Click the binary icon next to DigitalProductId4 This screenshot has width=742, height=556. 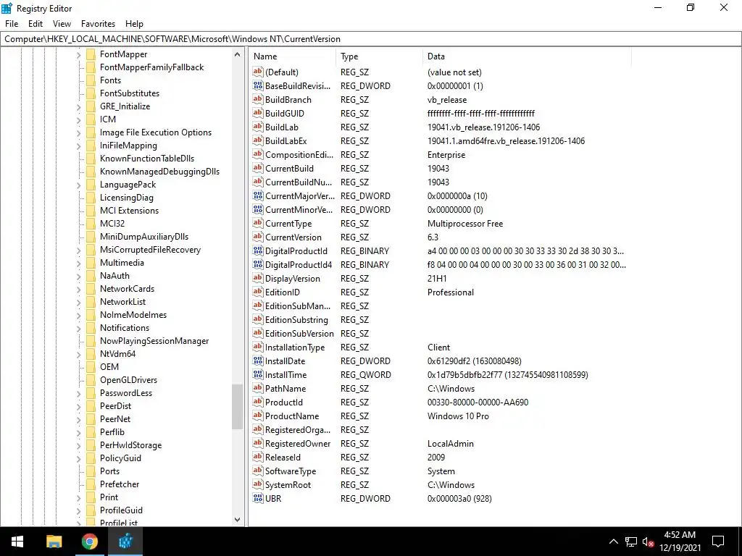pyautogui.click(x=258, y=264)
